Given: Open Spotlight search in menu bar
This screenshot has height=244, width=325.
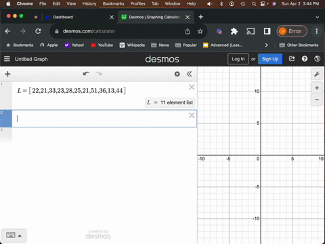Looking at the screenshot, I should pyautogui.click(x=254, y=4).
